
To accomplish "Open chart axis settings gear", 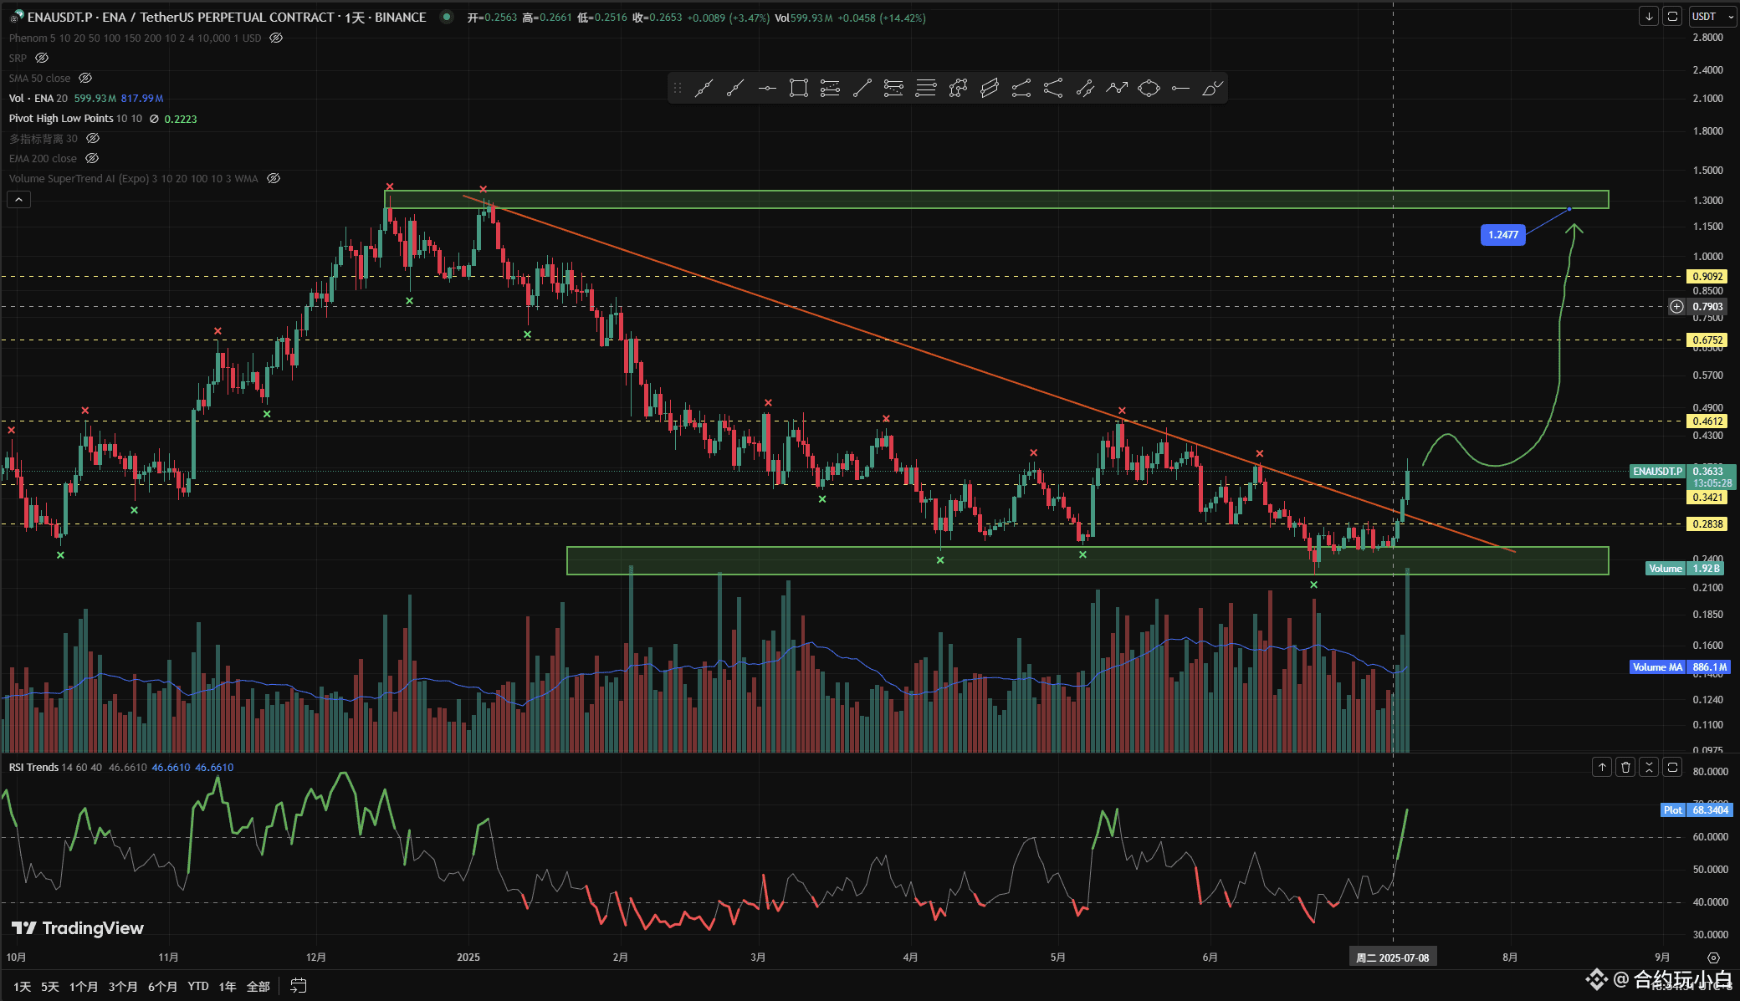I will click(1713, 958).
